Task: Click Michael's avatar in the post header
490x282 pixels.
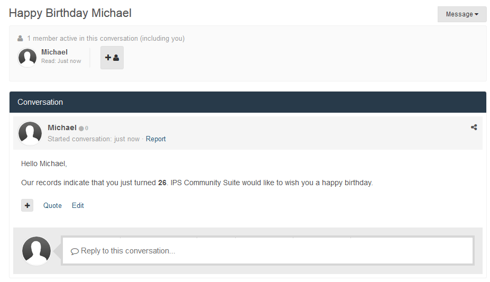Action: click(x=30, y=133)
